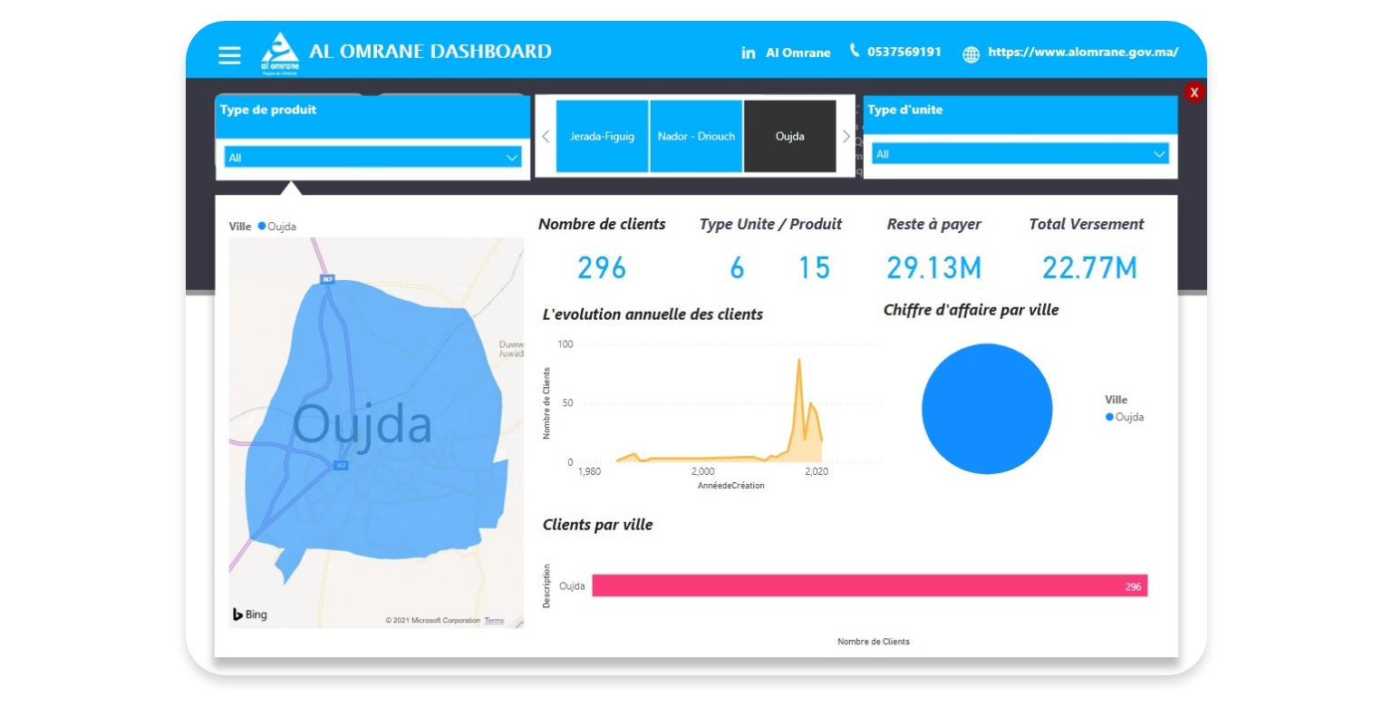Close the popup with red X
Image resolution: width=1392 pixels, height=716 pixels.
[x=1194, y=92]
